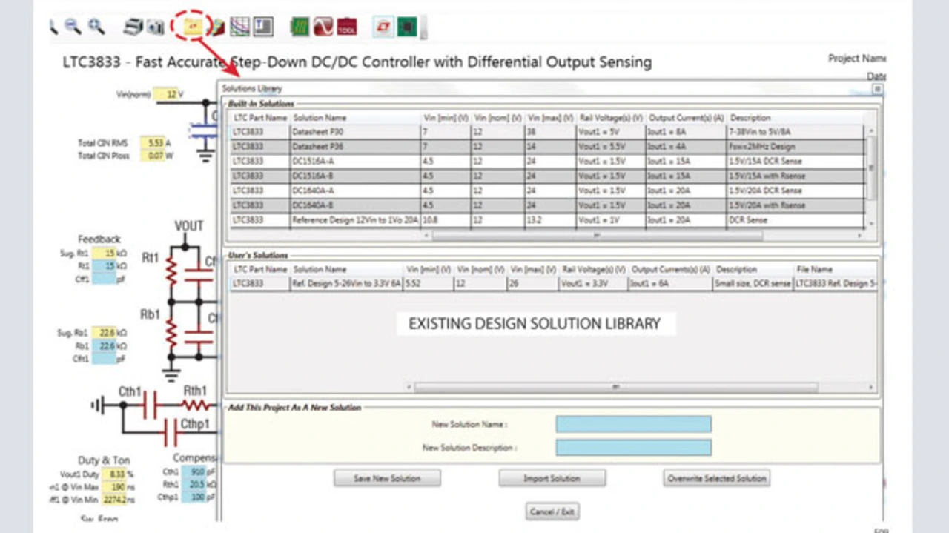Click the New Solution Description field
The image size is (949, 533).
(x=633, y=447)
